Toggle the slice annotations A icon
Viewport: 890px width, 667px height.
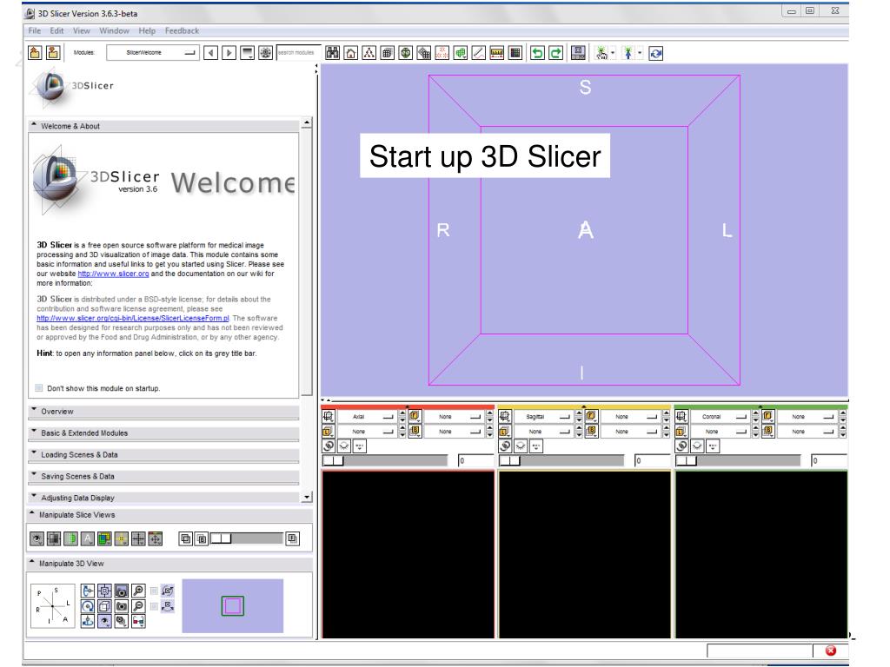click(88, 538)
